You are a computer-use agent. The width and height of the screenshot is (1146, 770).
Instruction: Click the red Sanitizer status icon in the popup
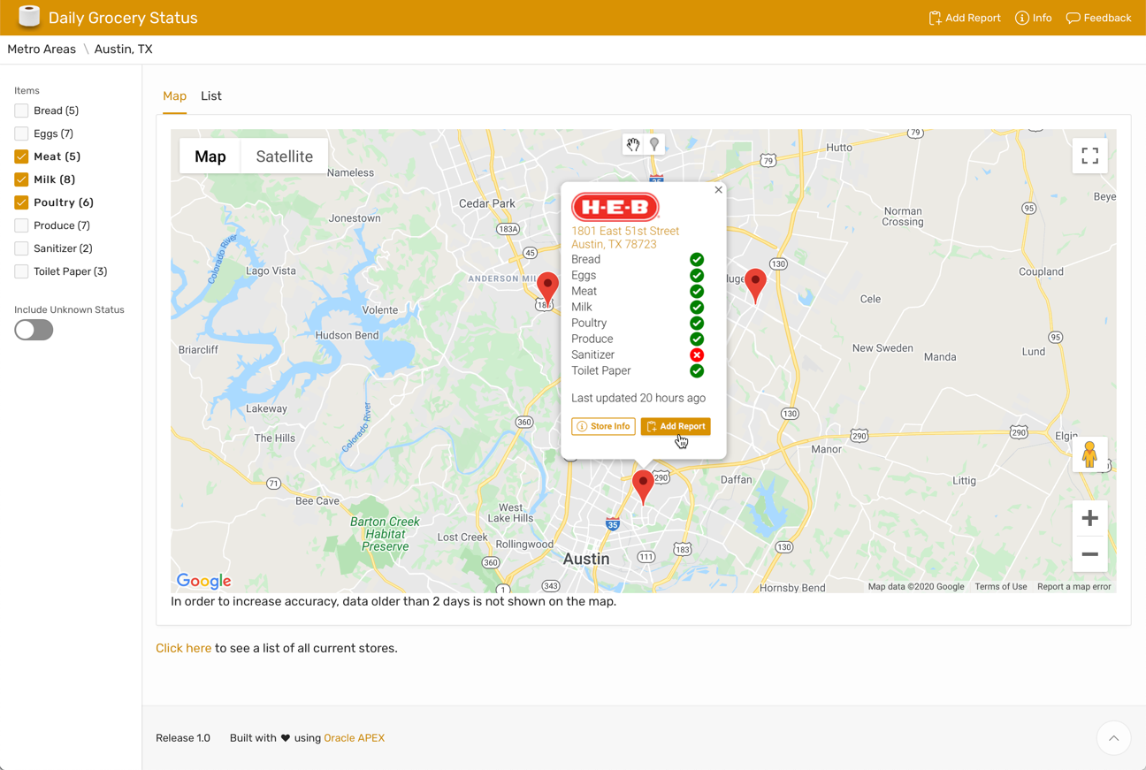(x=697, y=355)
